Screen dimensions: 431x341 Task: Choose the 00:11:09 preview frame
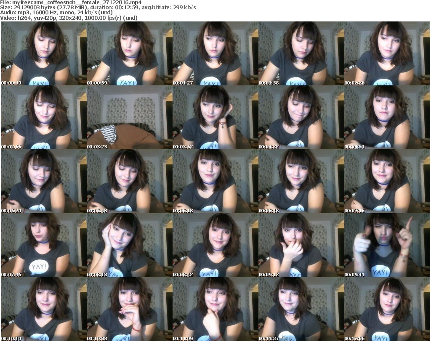tap(215, 309)
